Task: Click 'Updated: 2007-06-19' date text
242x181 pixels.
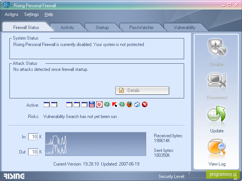Action: coord(120,164)
